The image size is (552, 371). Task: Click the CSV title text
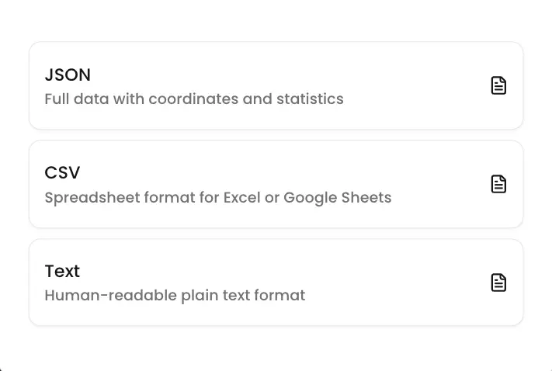click(62, 173)
